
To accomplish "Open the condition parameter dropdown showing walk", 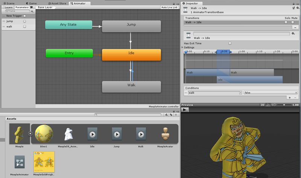I will (x=215, y=93).
